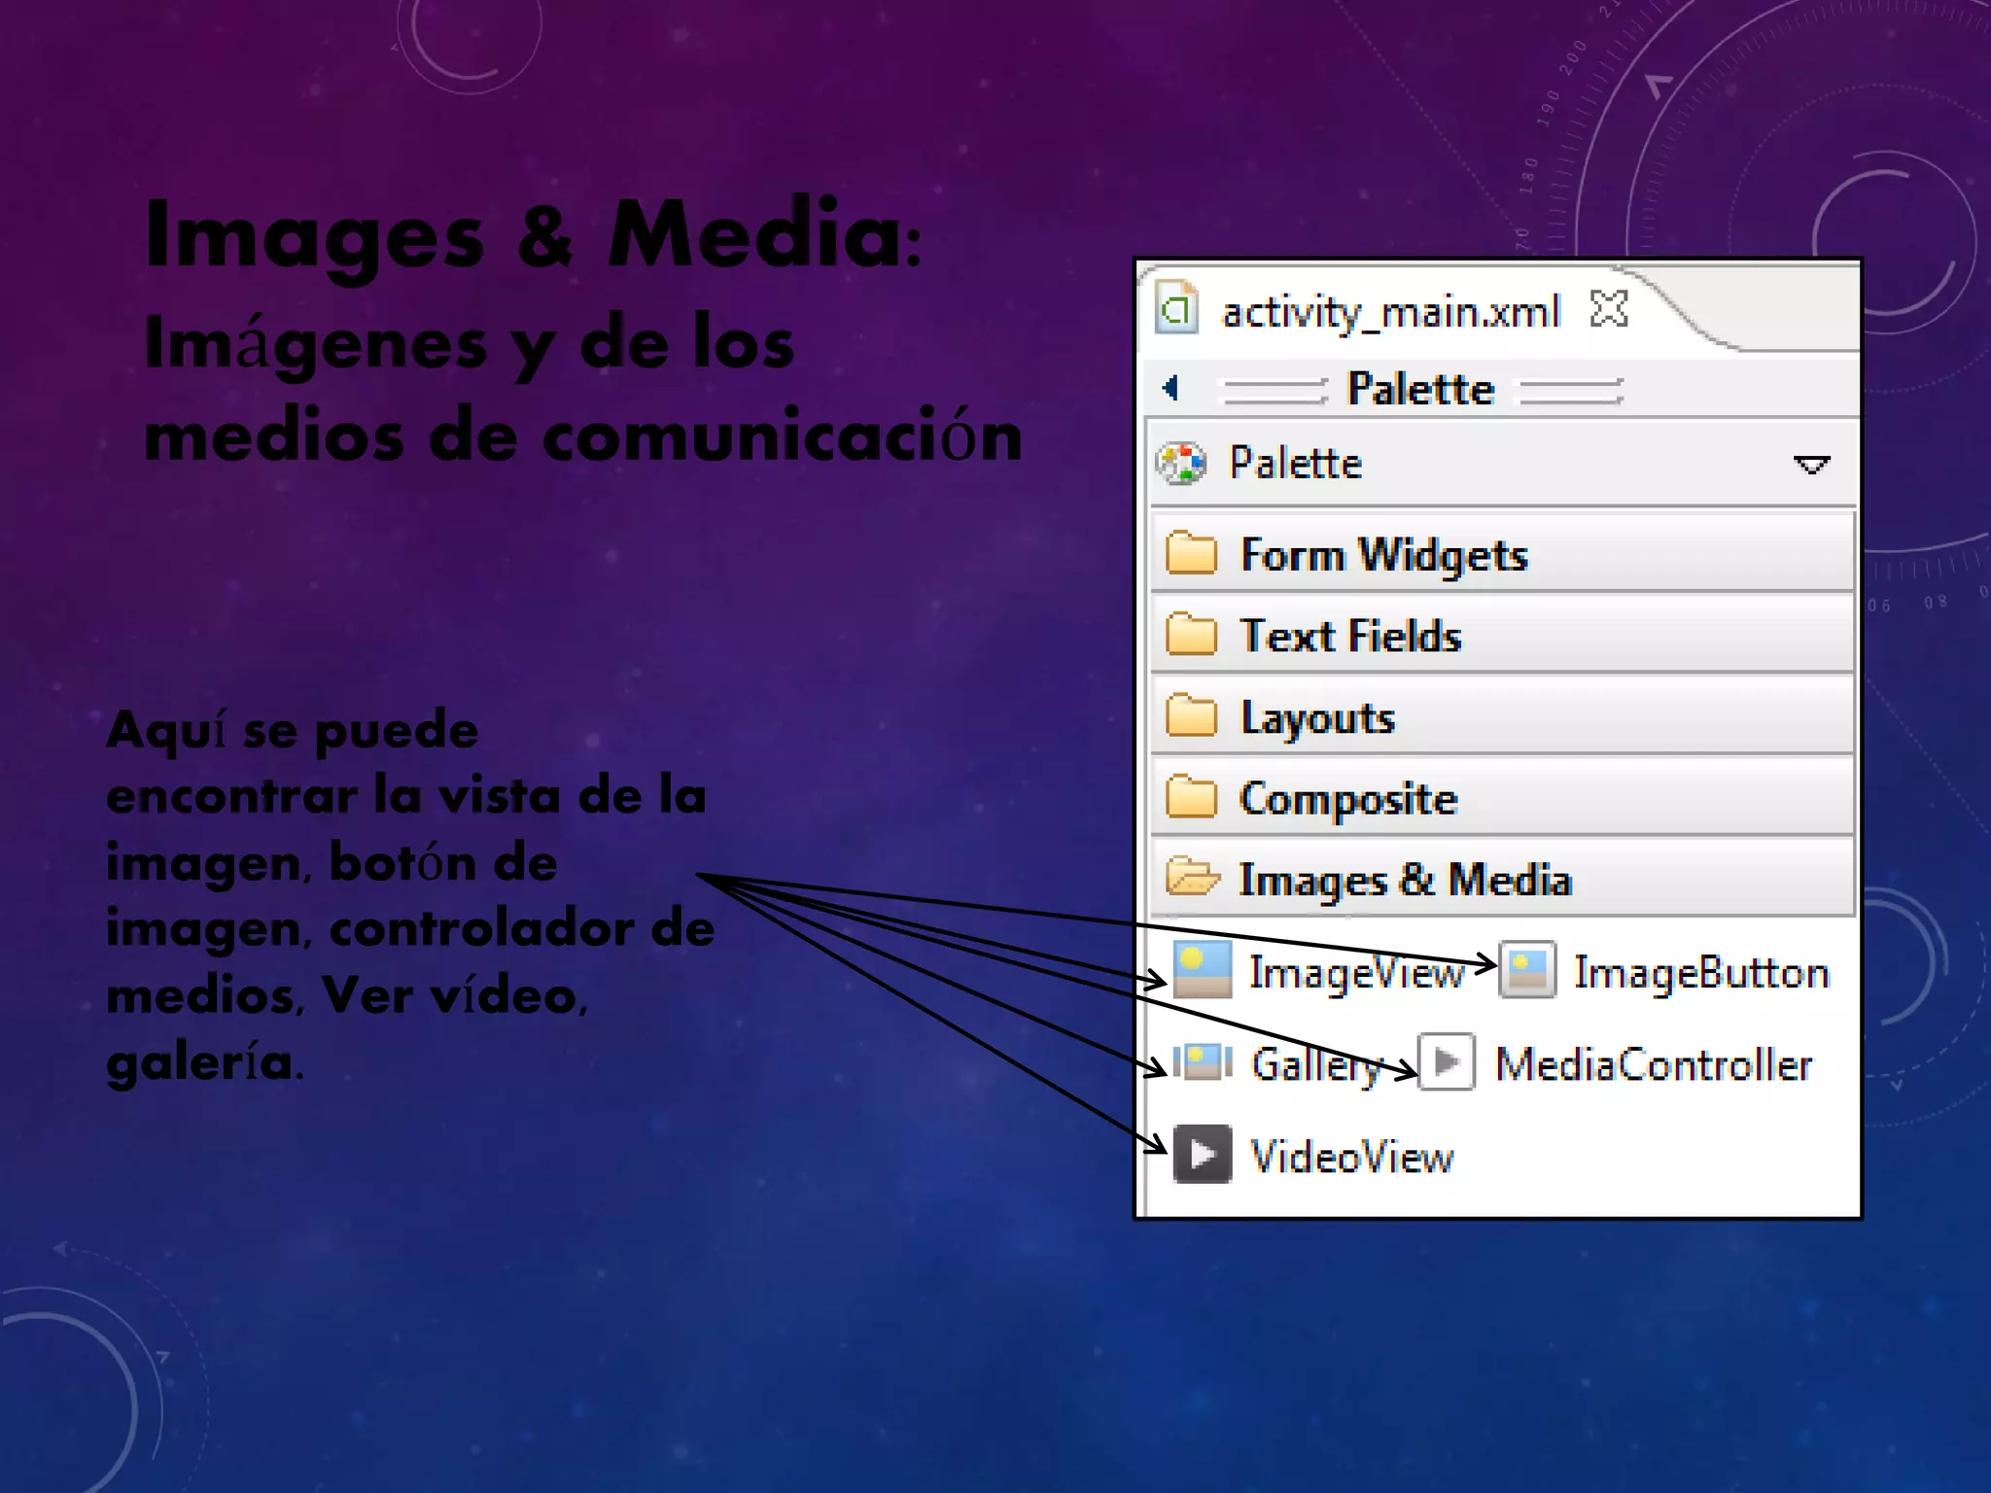Select the VideoView widget icon
Viewport: 1991px width, 1493px height.
click(1203, 1155)
